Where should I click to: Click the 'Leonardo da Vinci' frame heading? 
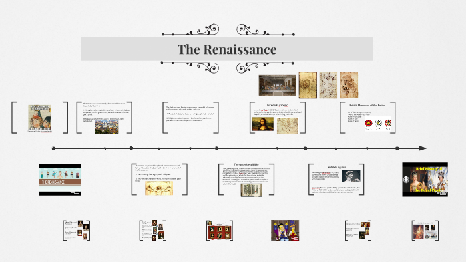[x=278, y=105]
